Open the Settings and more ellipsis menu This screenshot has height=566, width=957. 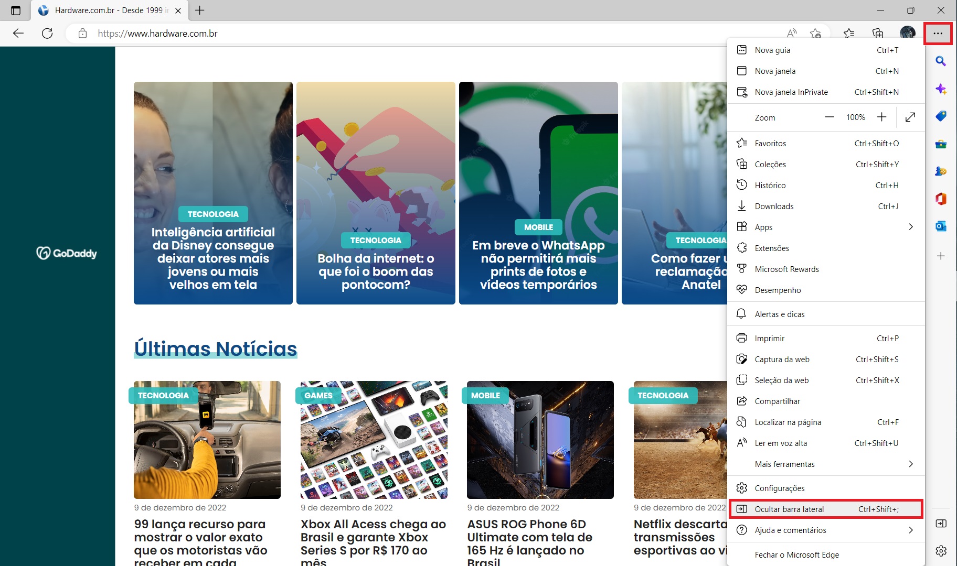[938, 34]
